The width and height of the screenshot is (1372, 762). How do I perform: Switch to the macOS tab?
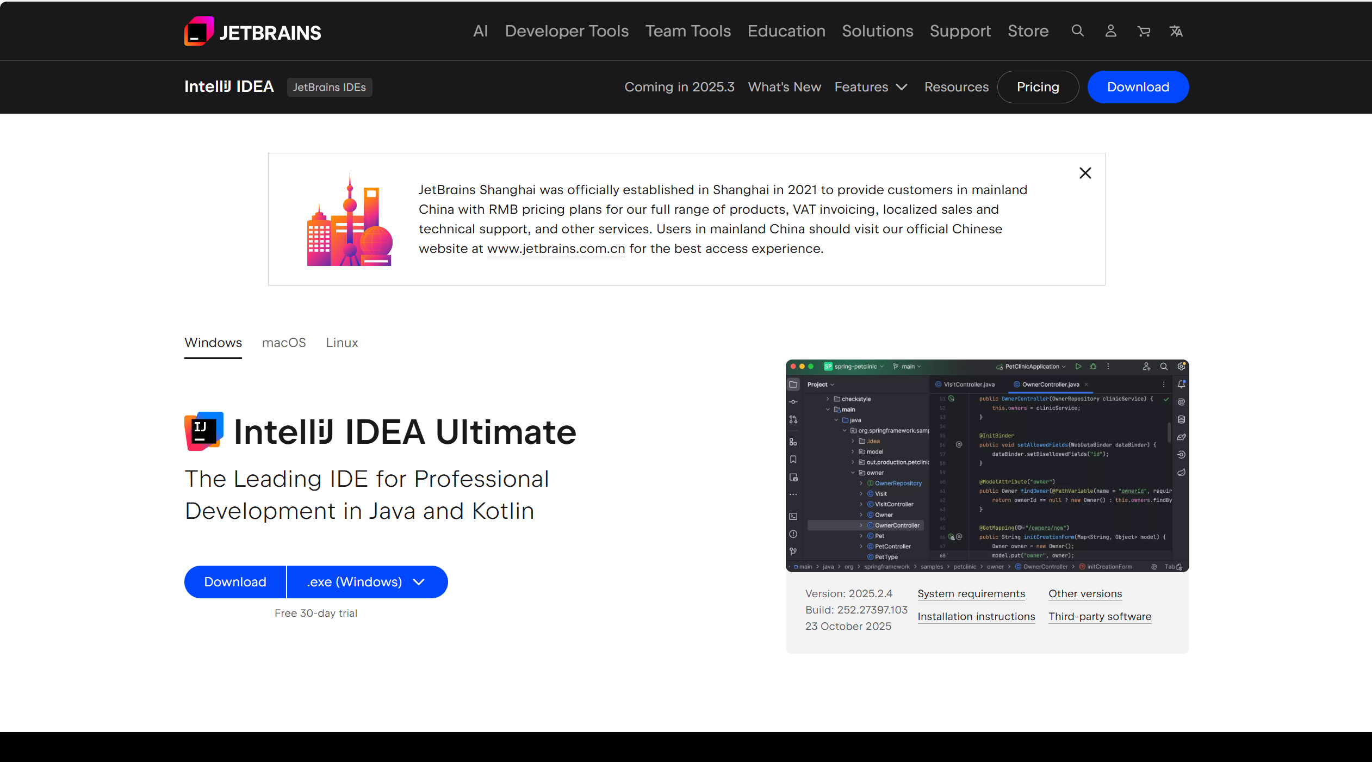284,343
